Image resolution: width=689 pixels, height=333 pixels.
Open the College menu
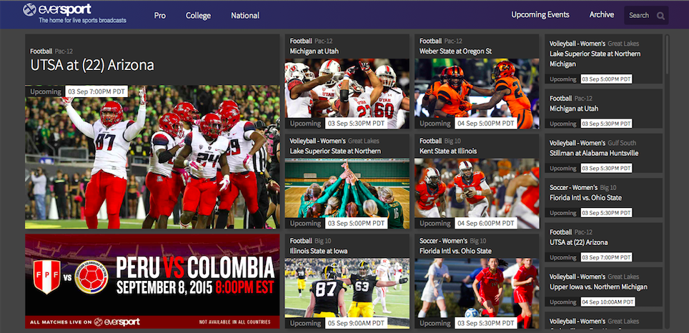[x=198, y=16]
